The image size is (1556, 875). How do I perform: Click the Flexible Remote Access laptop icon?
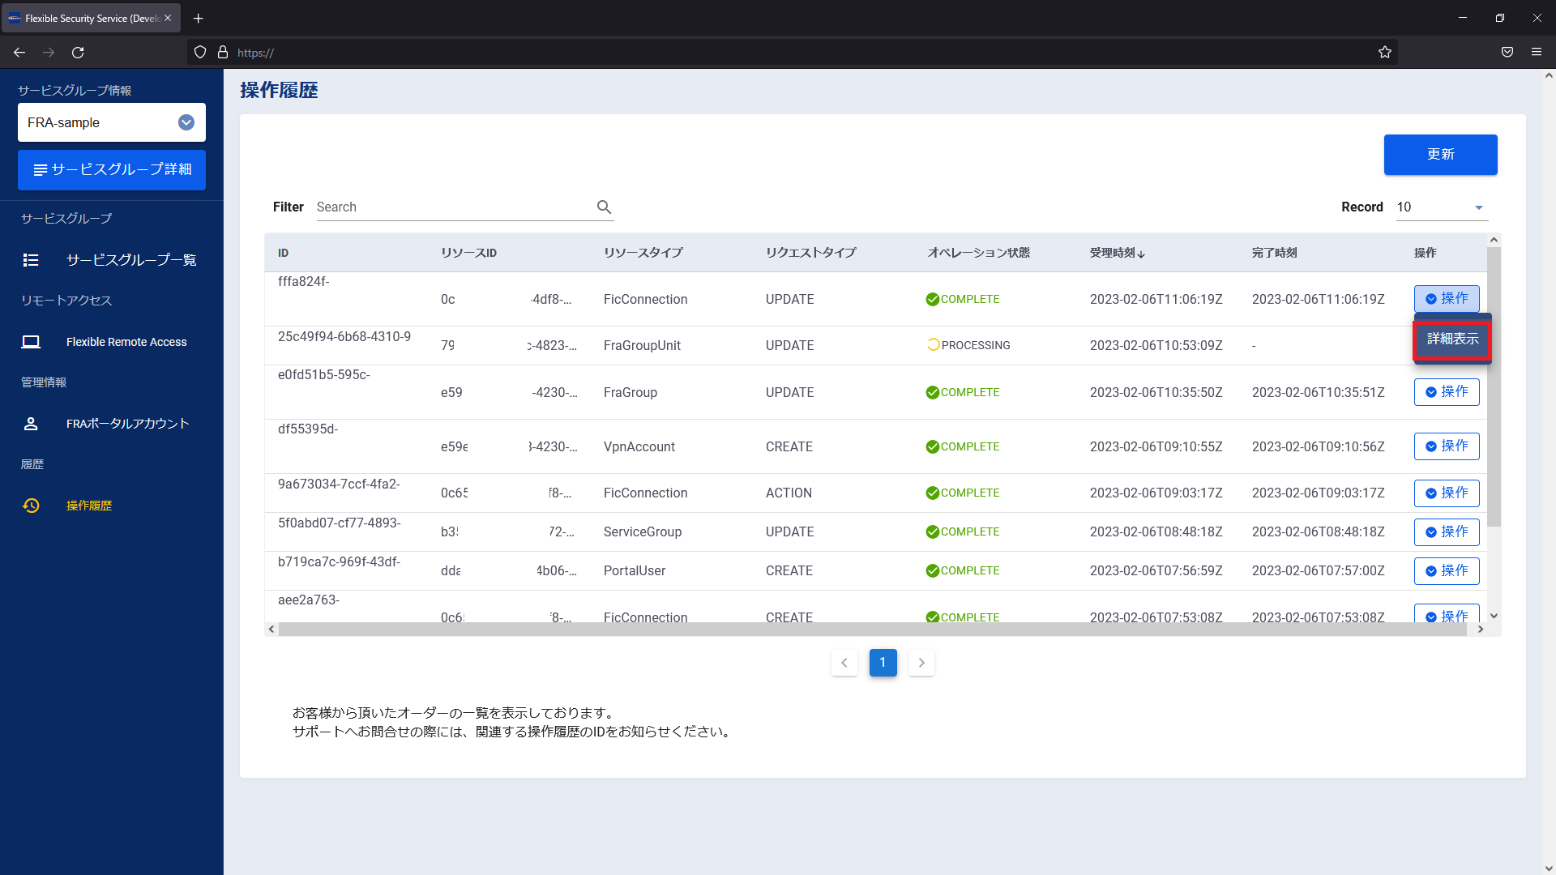coord(31,342)
